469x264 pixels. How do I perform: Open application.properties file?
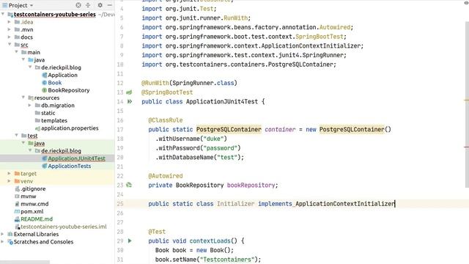(x=70, y=128)
